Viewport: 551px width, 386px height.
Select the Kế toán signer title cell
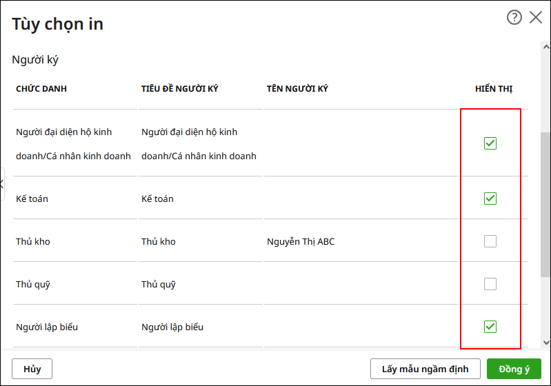click(201, 199)
